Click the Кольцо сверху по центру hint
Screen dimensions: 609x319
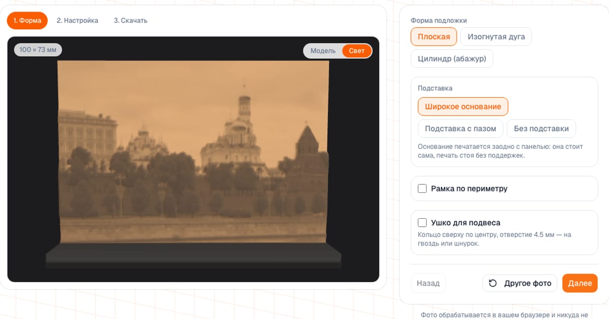[494, 239]
